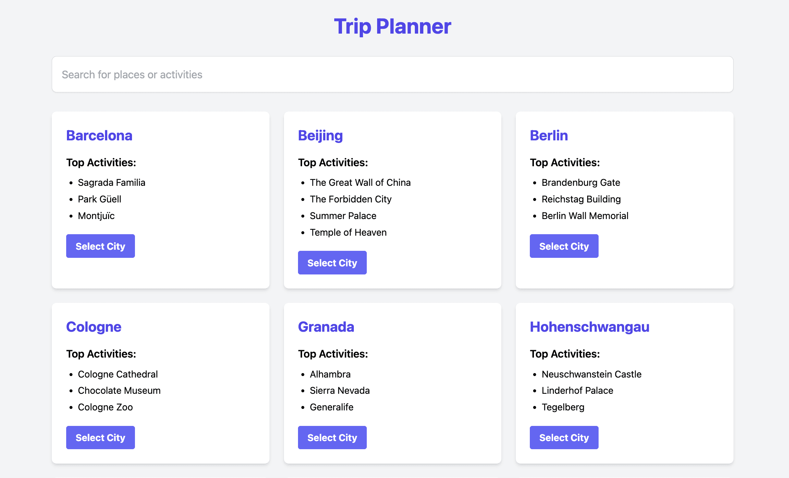Click Brandenburg Gate list item
Image resolution: width=789 pixels, height=478 pixels.
580,182
